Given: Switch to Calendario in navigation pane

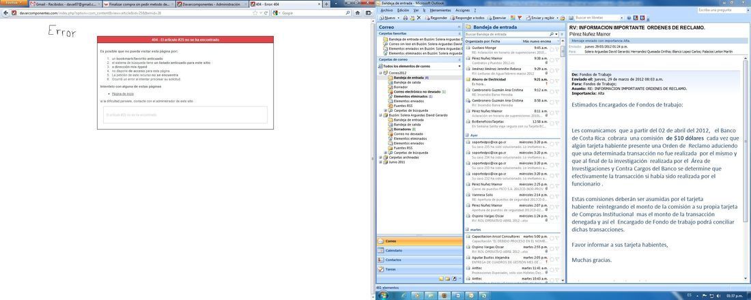Looking at the screenshot, I should pyautogui.click(x=420, y=250).
